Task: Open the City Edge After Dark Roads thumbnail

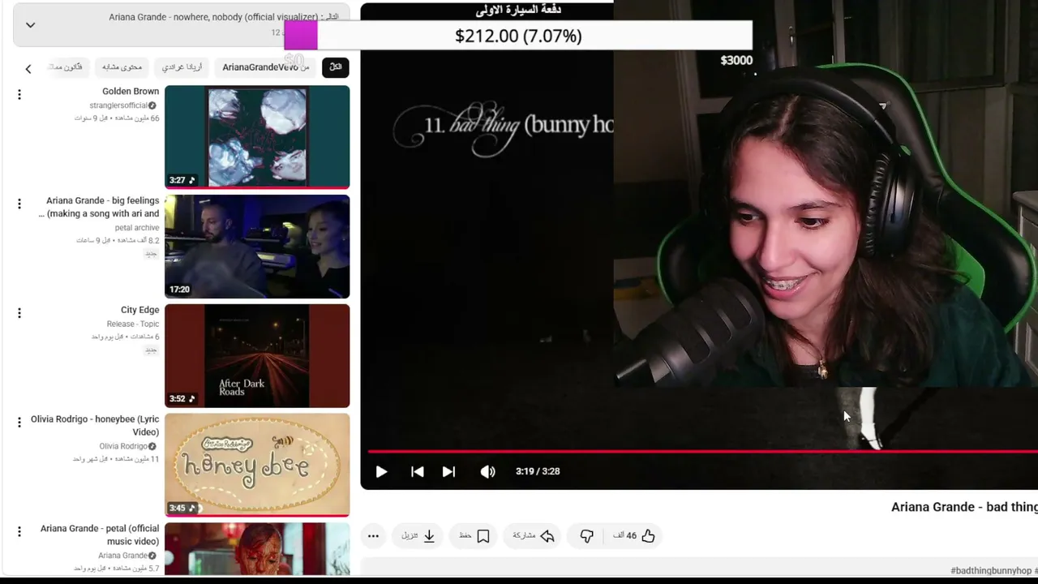Action: tap(257, 356)
